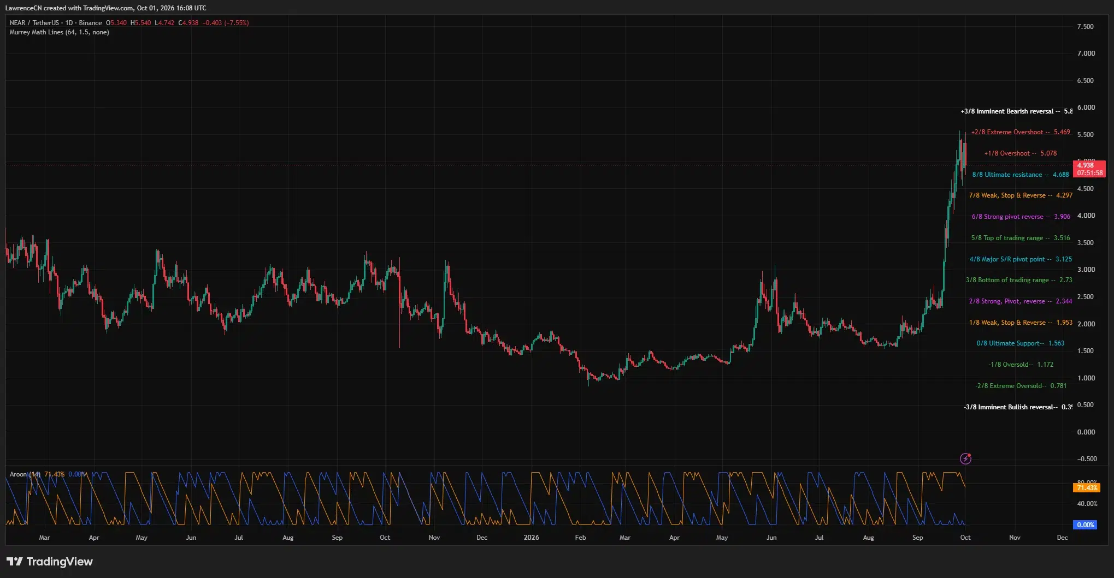Click the 6/8 Strong pivot reverse label

1021,217
